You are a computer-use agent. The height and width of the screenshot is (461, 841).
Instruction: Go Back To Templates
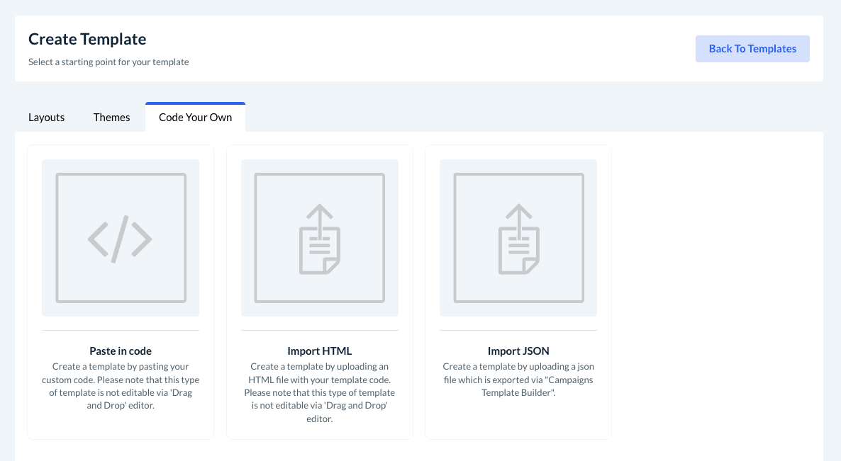(x=752, y=49)
